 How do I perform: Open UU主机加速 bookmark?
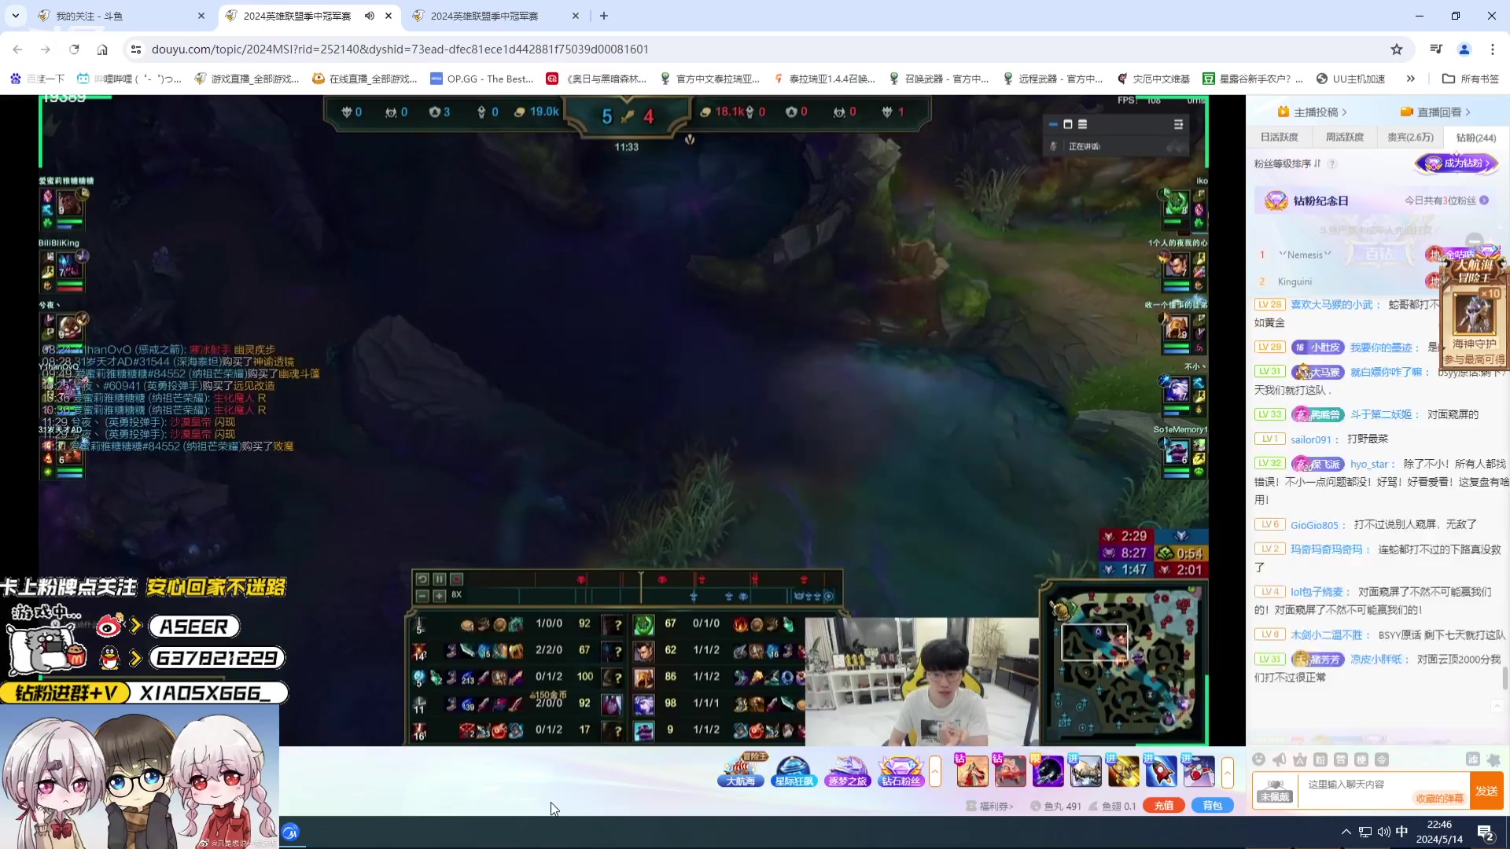pyautogui.click(x=1350, y=79)
